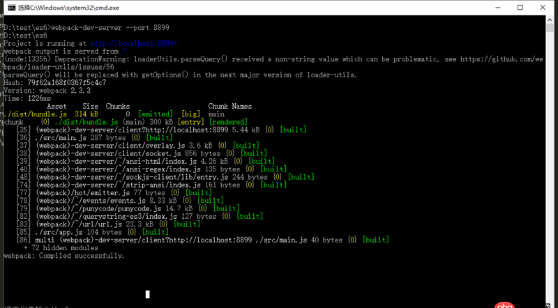The height and width of the screenshot is (308, 558).
Task: Click module line [78] events/events.js
Action: tap(120, 201)
